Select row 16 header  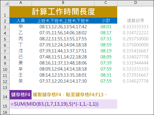5,112
